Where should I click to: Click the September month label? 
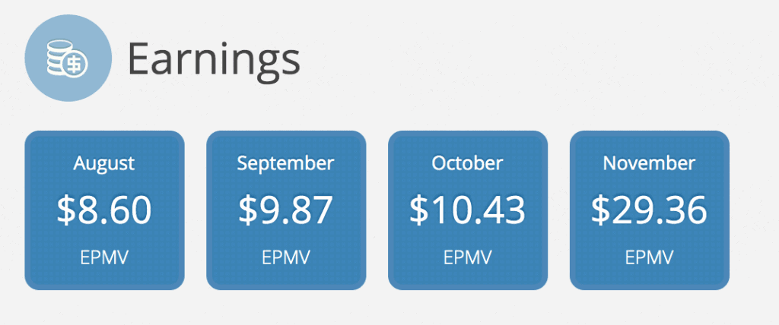[286, 164]
